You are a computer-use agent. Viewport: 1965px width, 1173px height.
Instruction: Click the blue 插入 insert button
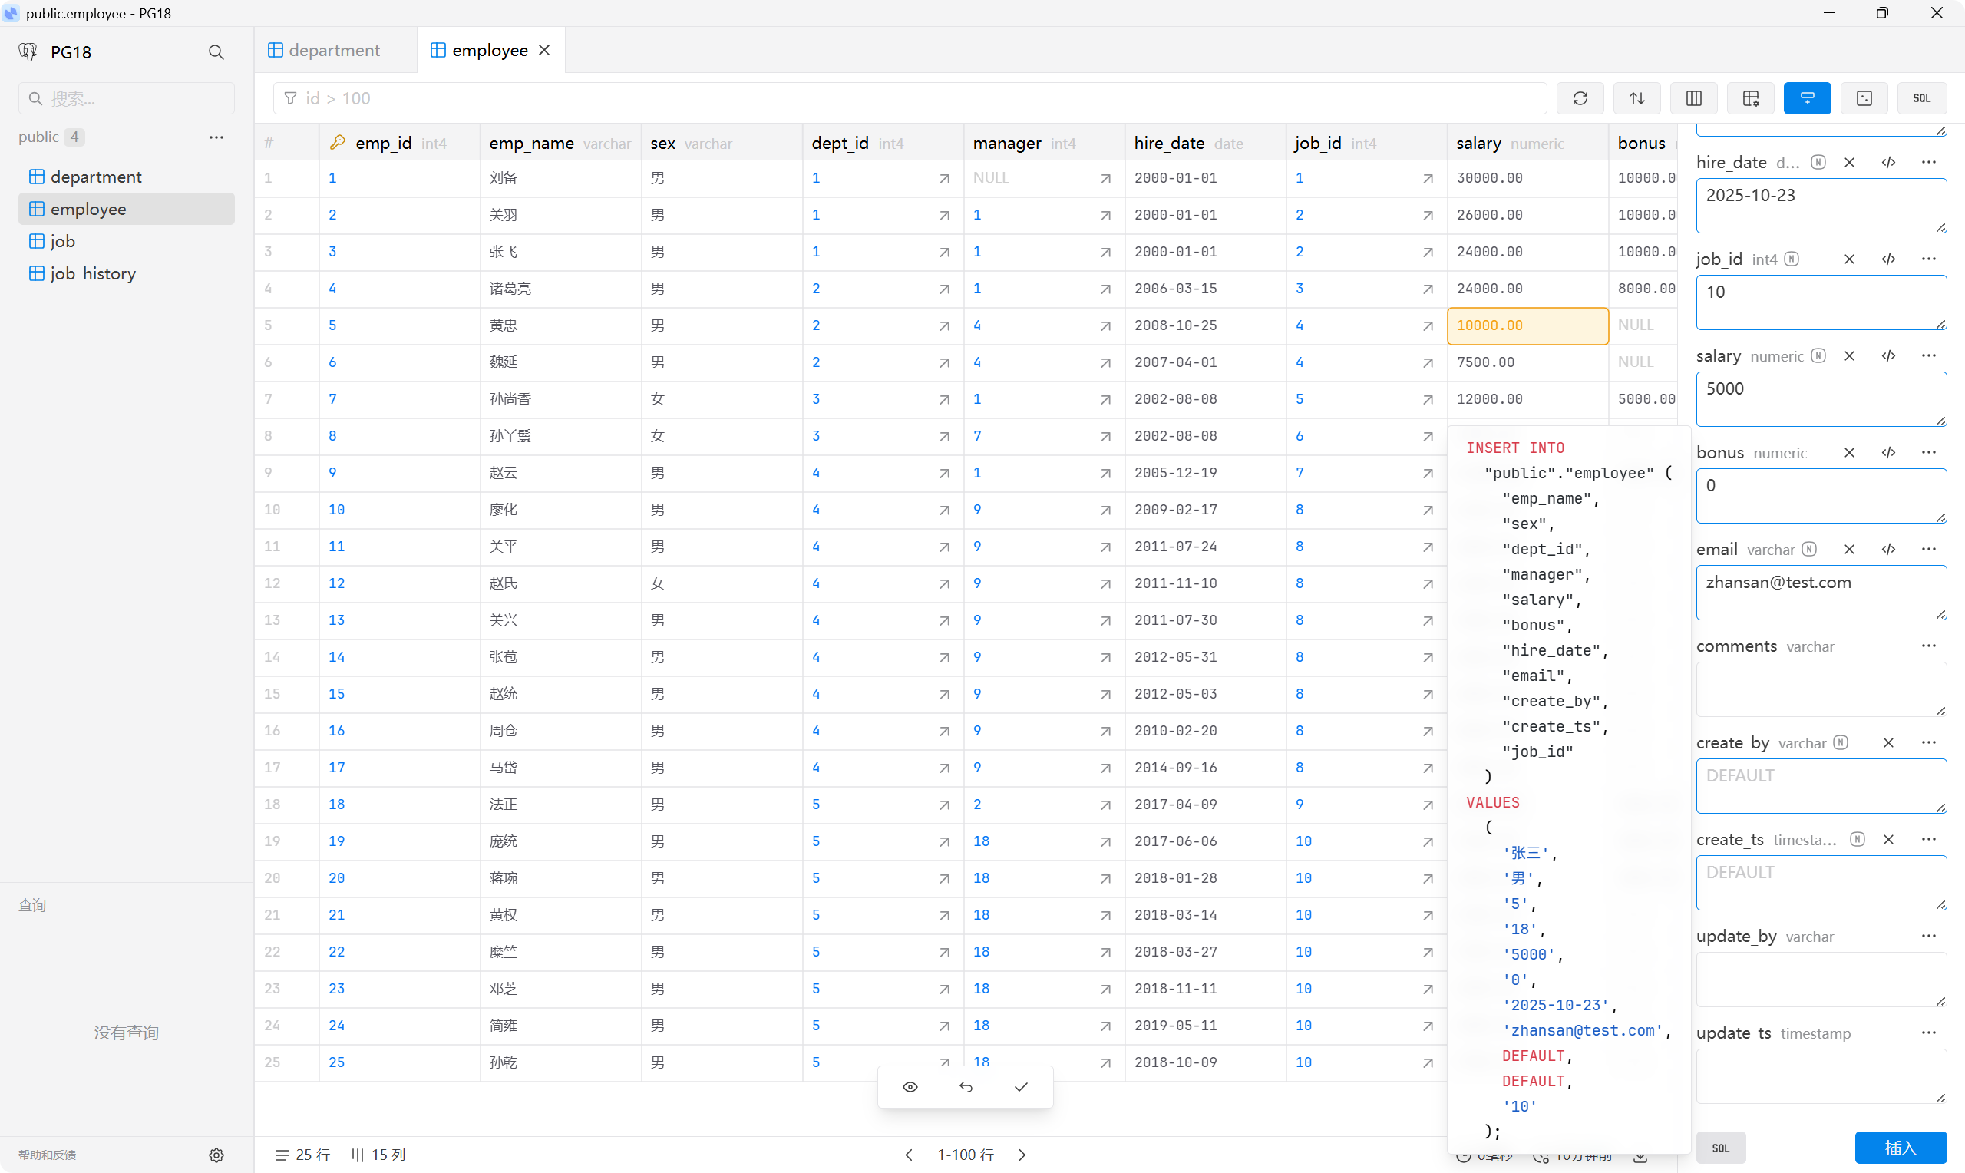click(x=1901, y=1148)
